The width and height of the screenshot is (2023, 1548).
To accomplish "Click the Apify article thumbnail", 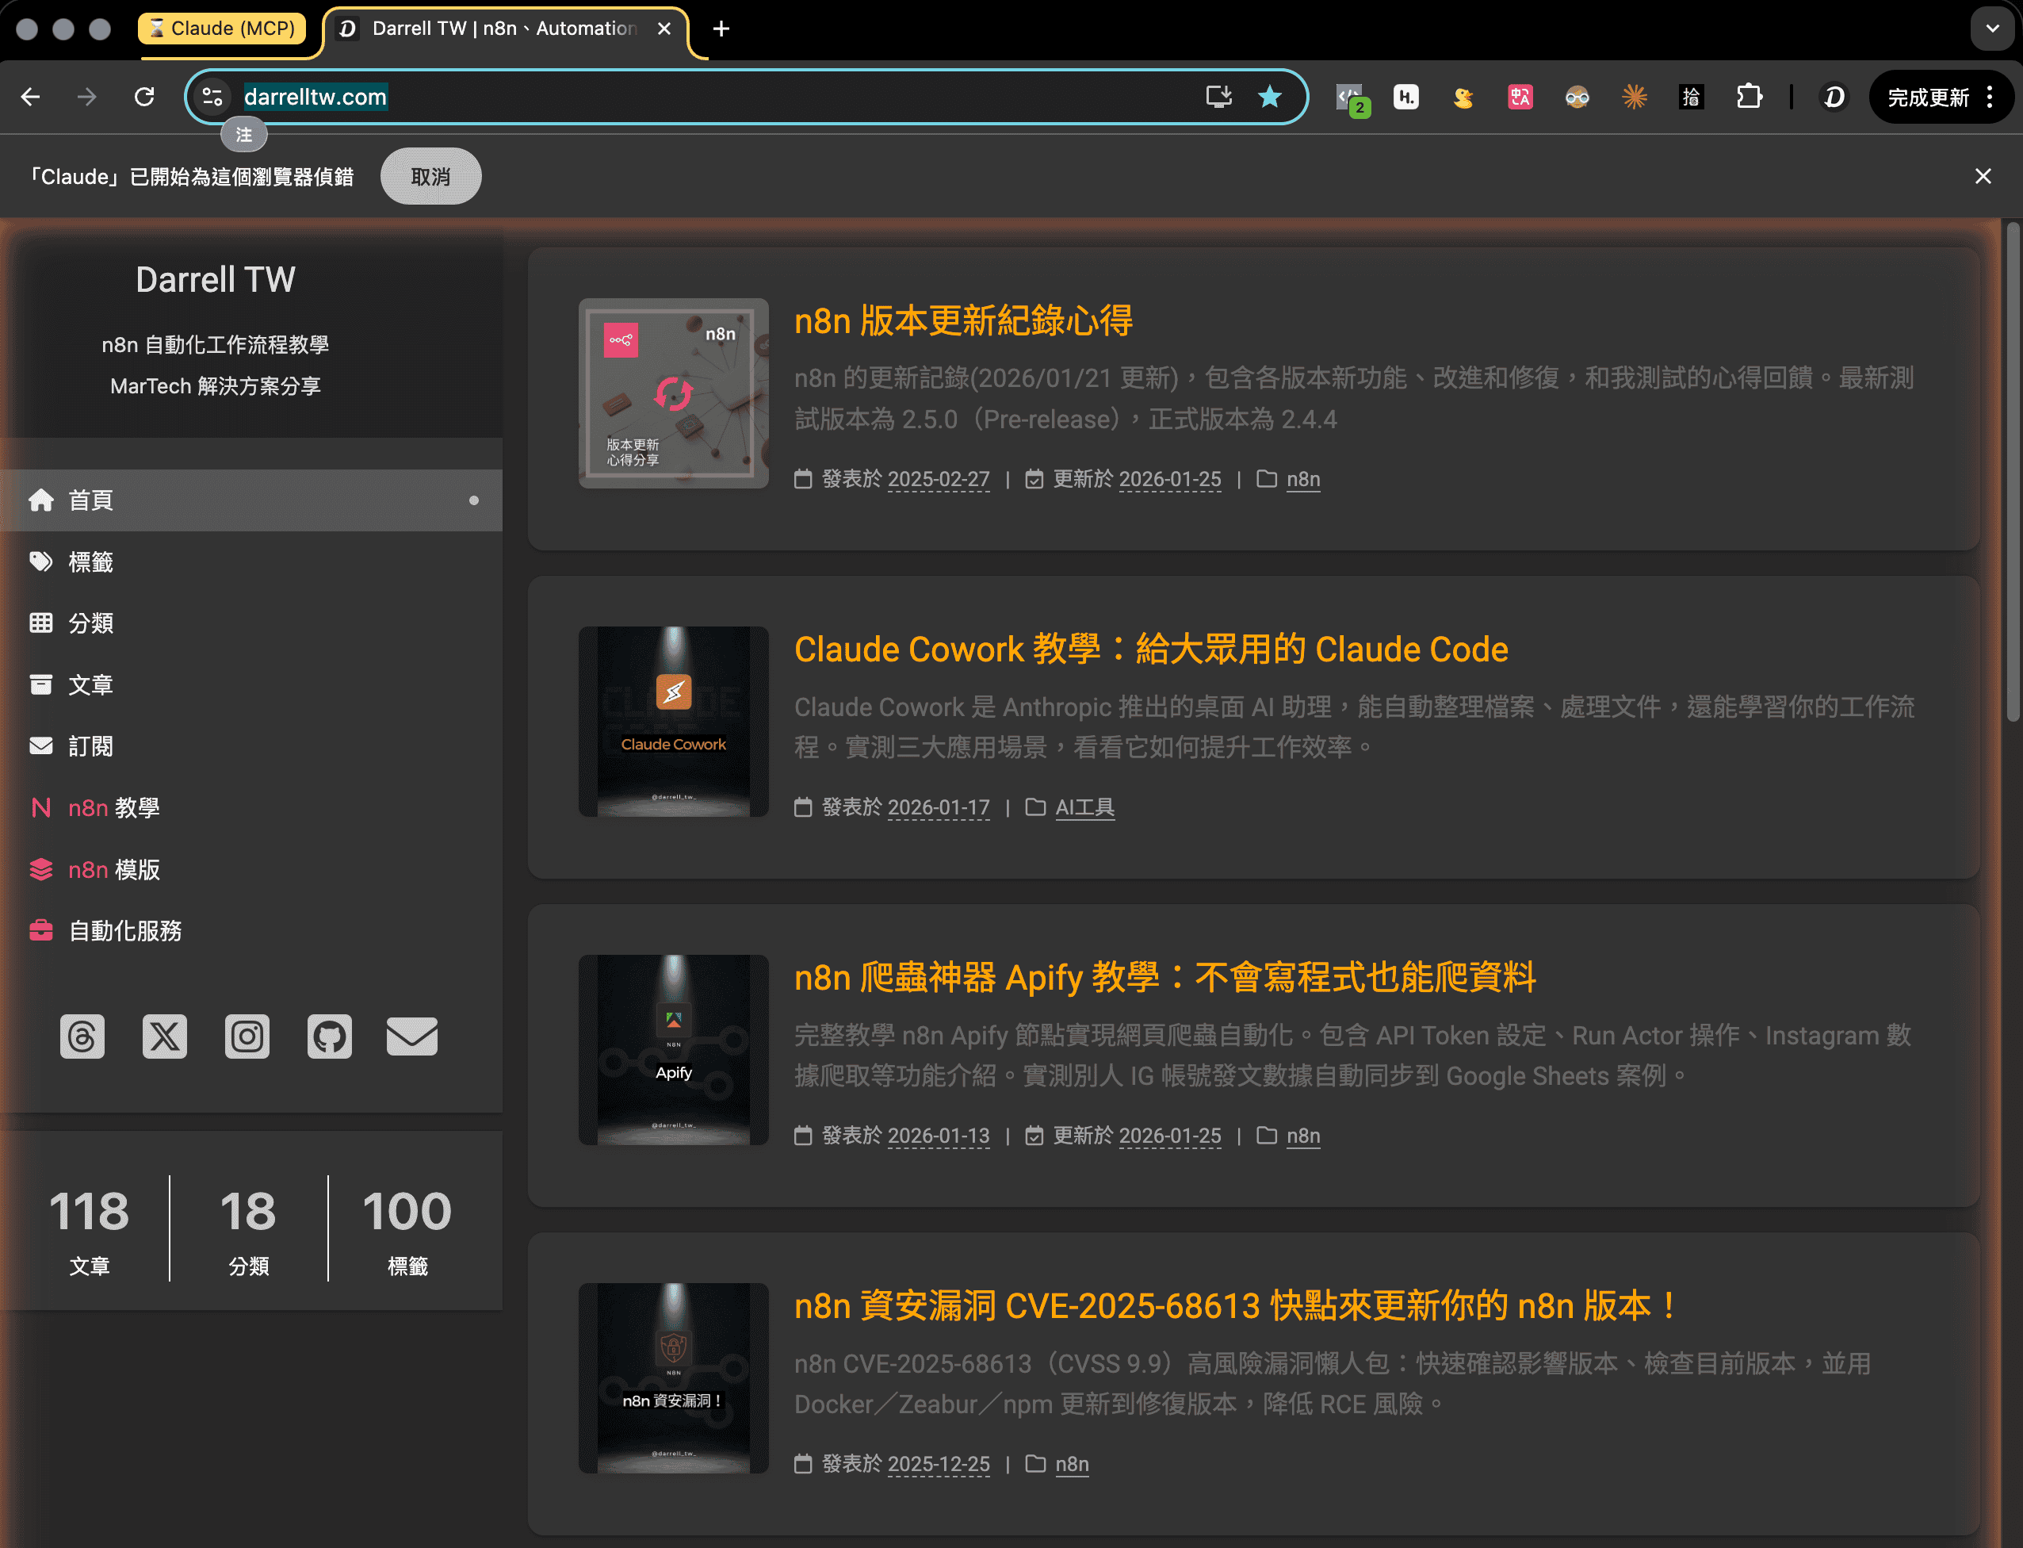I will point(672,1049).
